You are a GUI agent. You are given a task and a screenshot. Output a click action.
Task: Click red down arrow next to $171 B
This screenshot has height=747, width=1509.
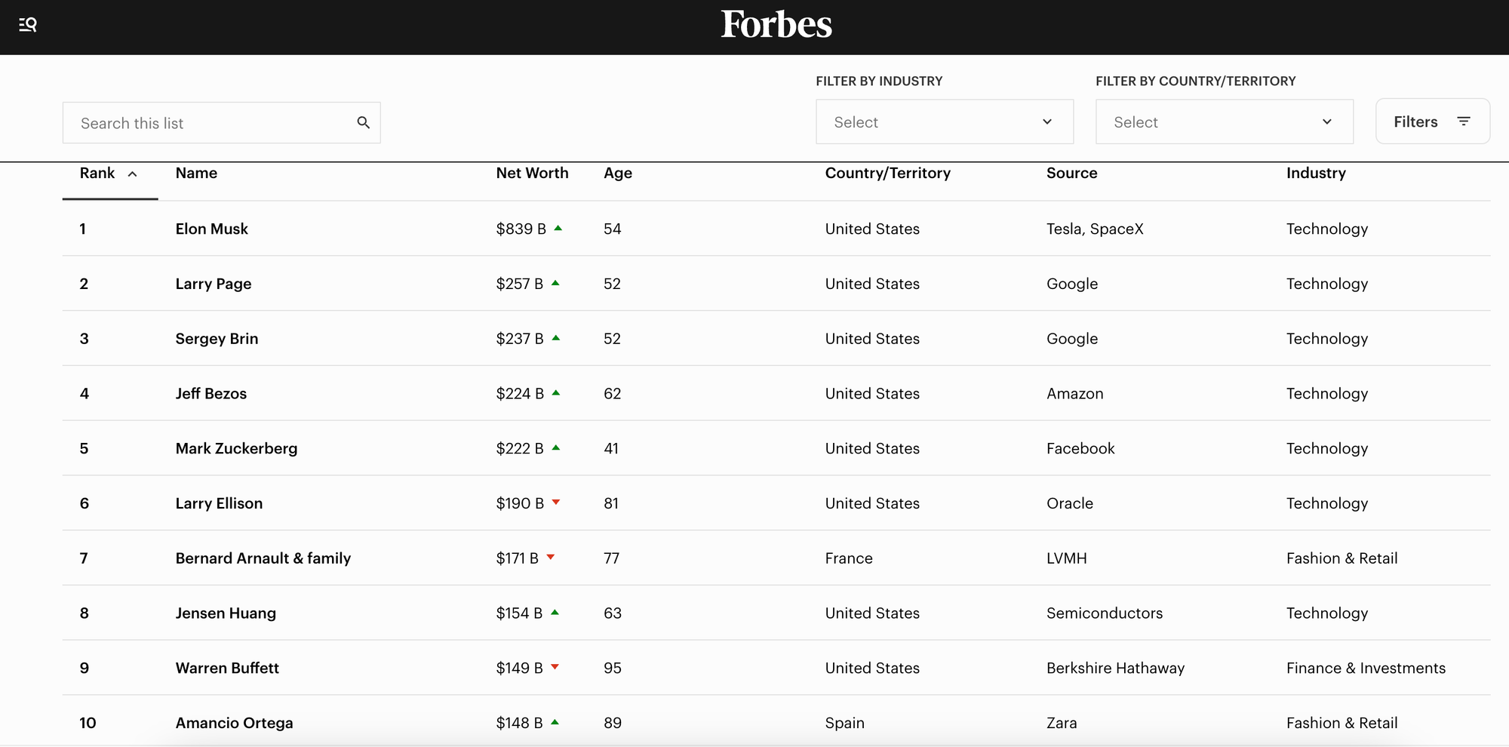point(551,558)
